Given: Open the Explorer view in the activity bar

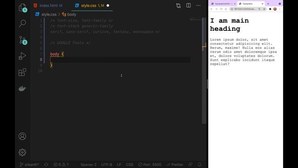Looking at the screenshot, I should click(x=22, y=7).
